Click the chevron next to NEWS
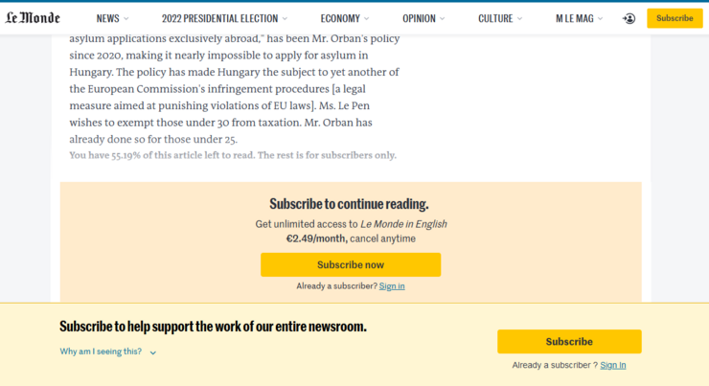The width and height of the screenshot is (709, 386). click(126, 18)
